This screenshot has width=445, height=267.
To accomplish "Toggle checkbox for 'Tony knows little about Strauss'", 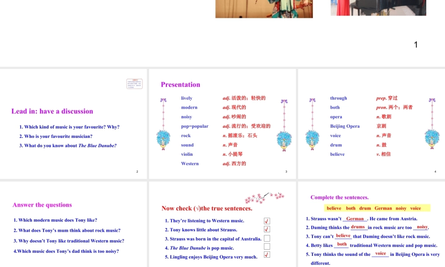I will (x=267, y=229).
